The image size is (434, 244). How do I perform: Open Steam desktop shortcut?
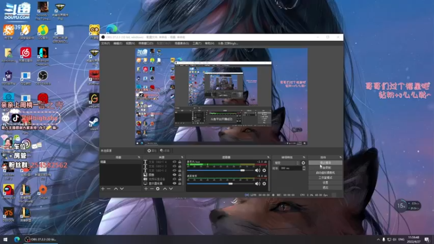click(x=94, y=124)
